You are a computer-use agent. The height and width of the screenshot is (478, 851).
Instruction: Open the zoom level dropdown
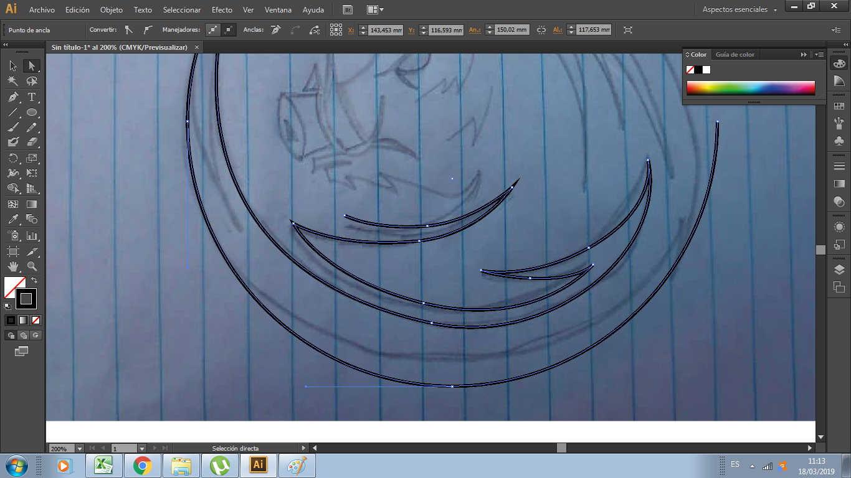[x=79, y=448]
